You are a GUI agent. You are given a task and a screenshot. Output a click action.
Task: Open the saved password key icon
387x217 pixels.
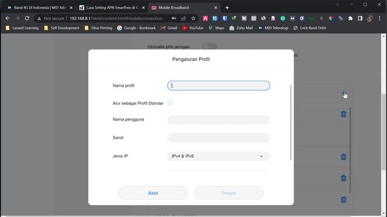click(x=174, y=19)
